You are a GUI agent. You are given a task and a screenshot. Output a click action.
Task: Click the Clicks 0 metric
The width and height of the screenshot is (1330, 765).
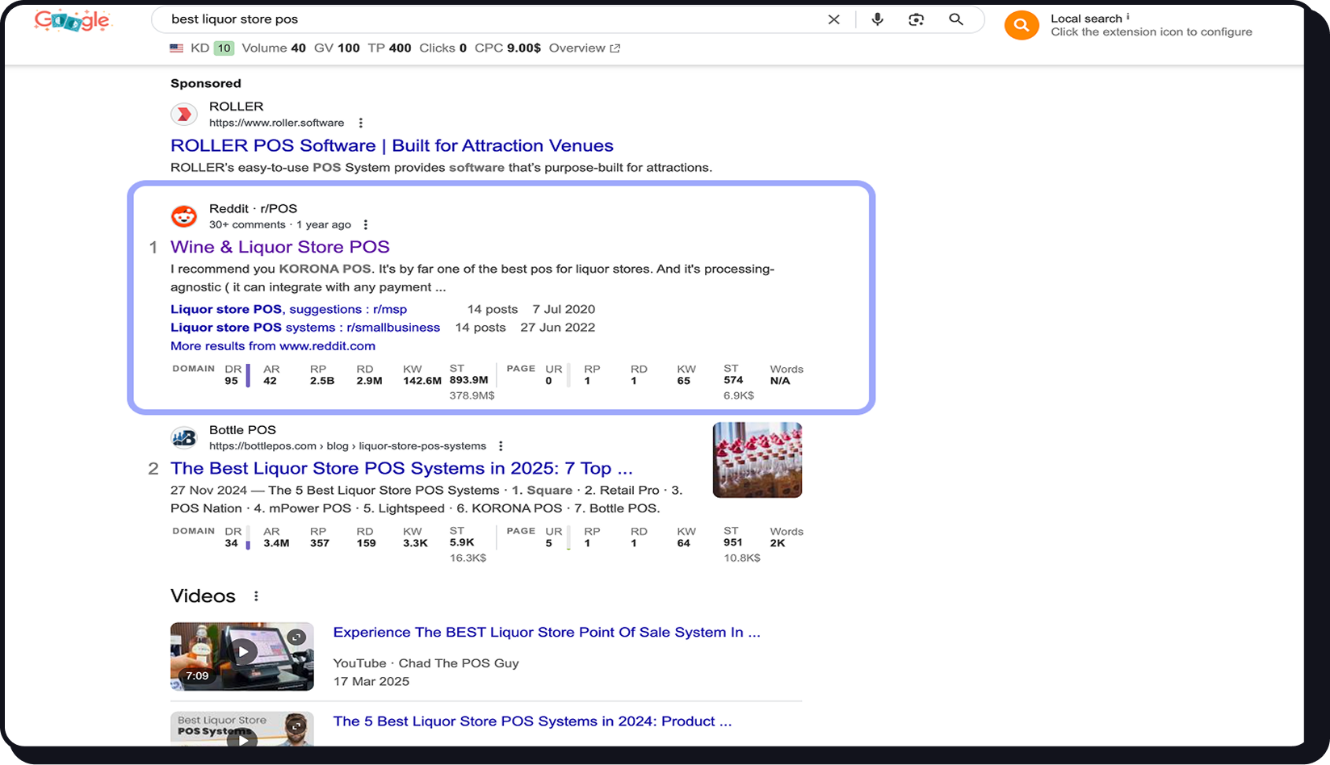click(x=443, y=48)
